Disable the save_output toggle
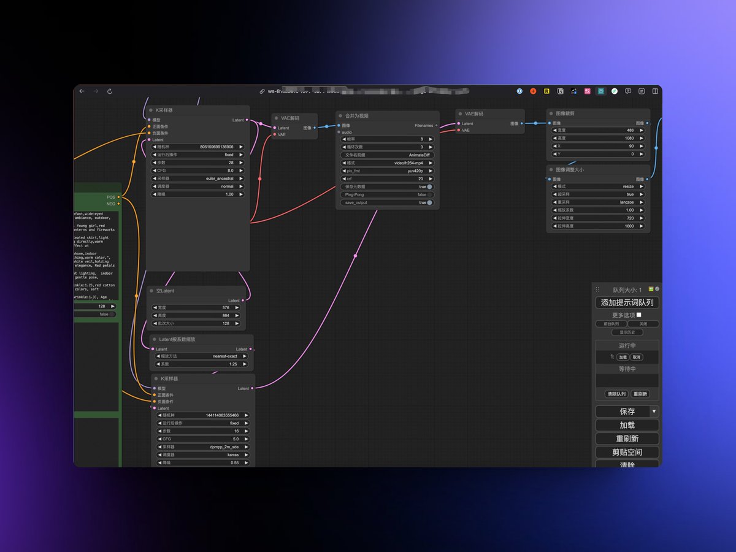Screen dimensions: 736x552 (x=430, y=202)
